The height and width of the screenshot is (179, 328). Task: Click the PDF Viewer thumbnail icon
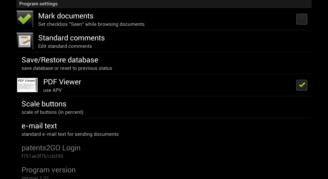point(27,85)
